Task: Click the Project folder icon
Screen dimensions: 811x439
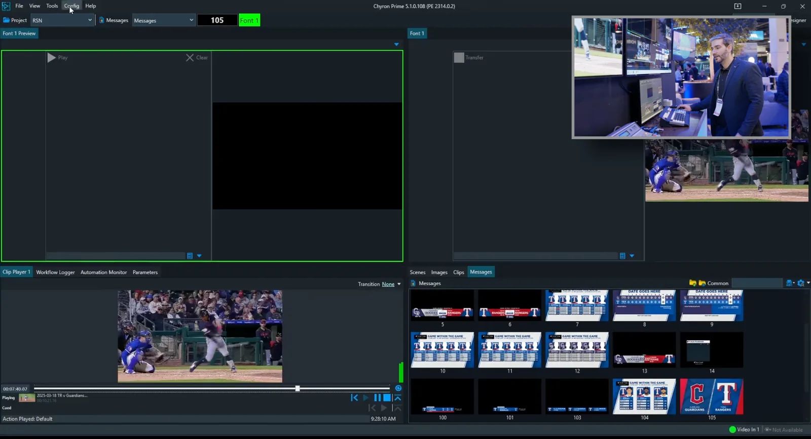Action: pos(6,20)
